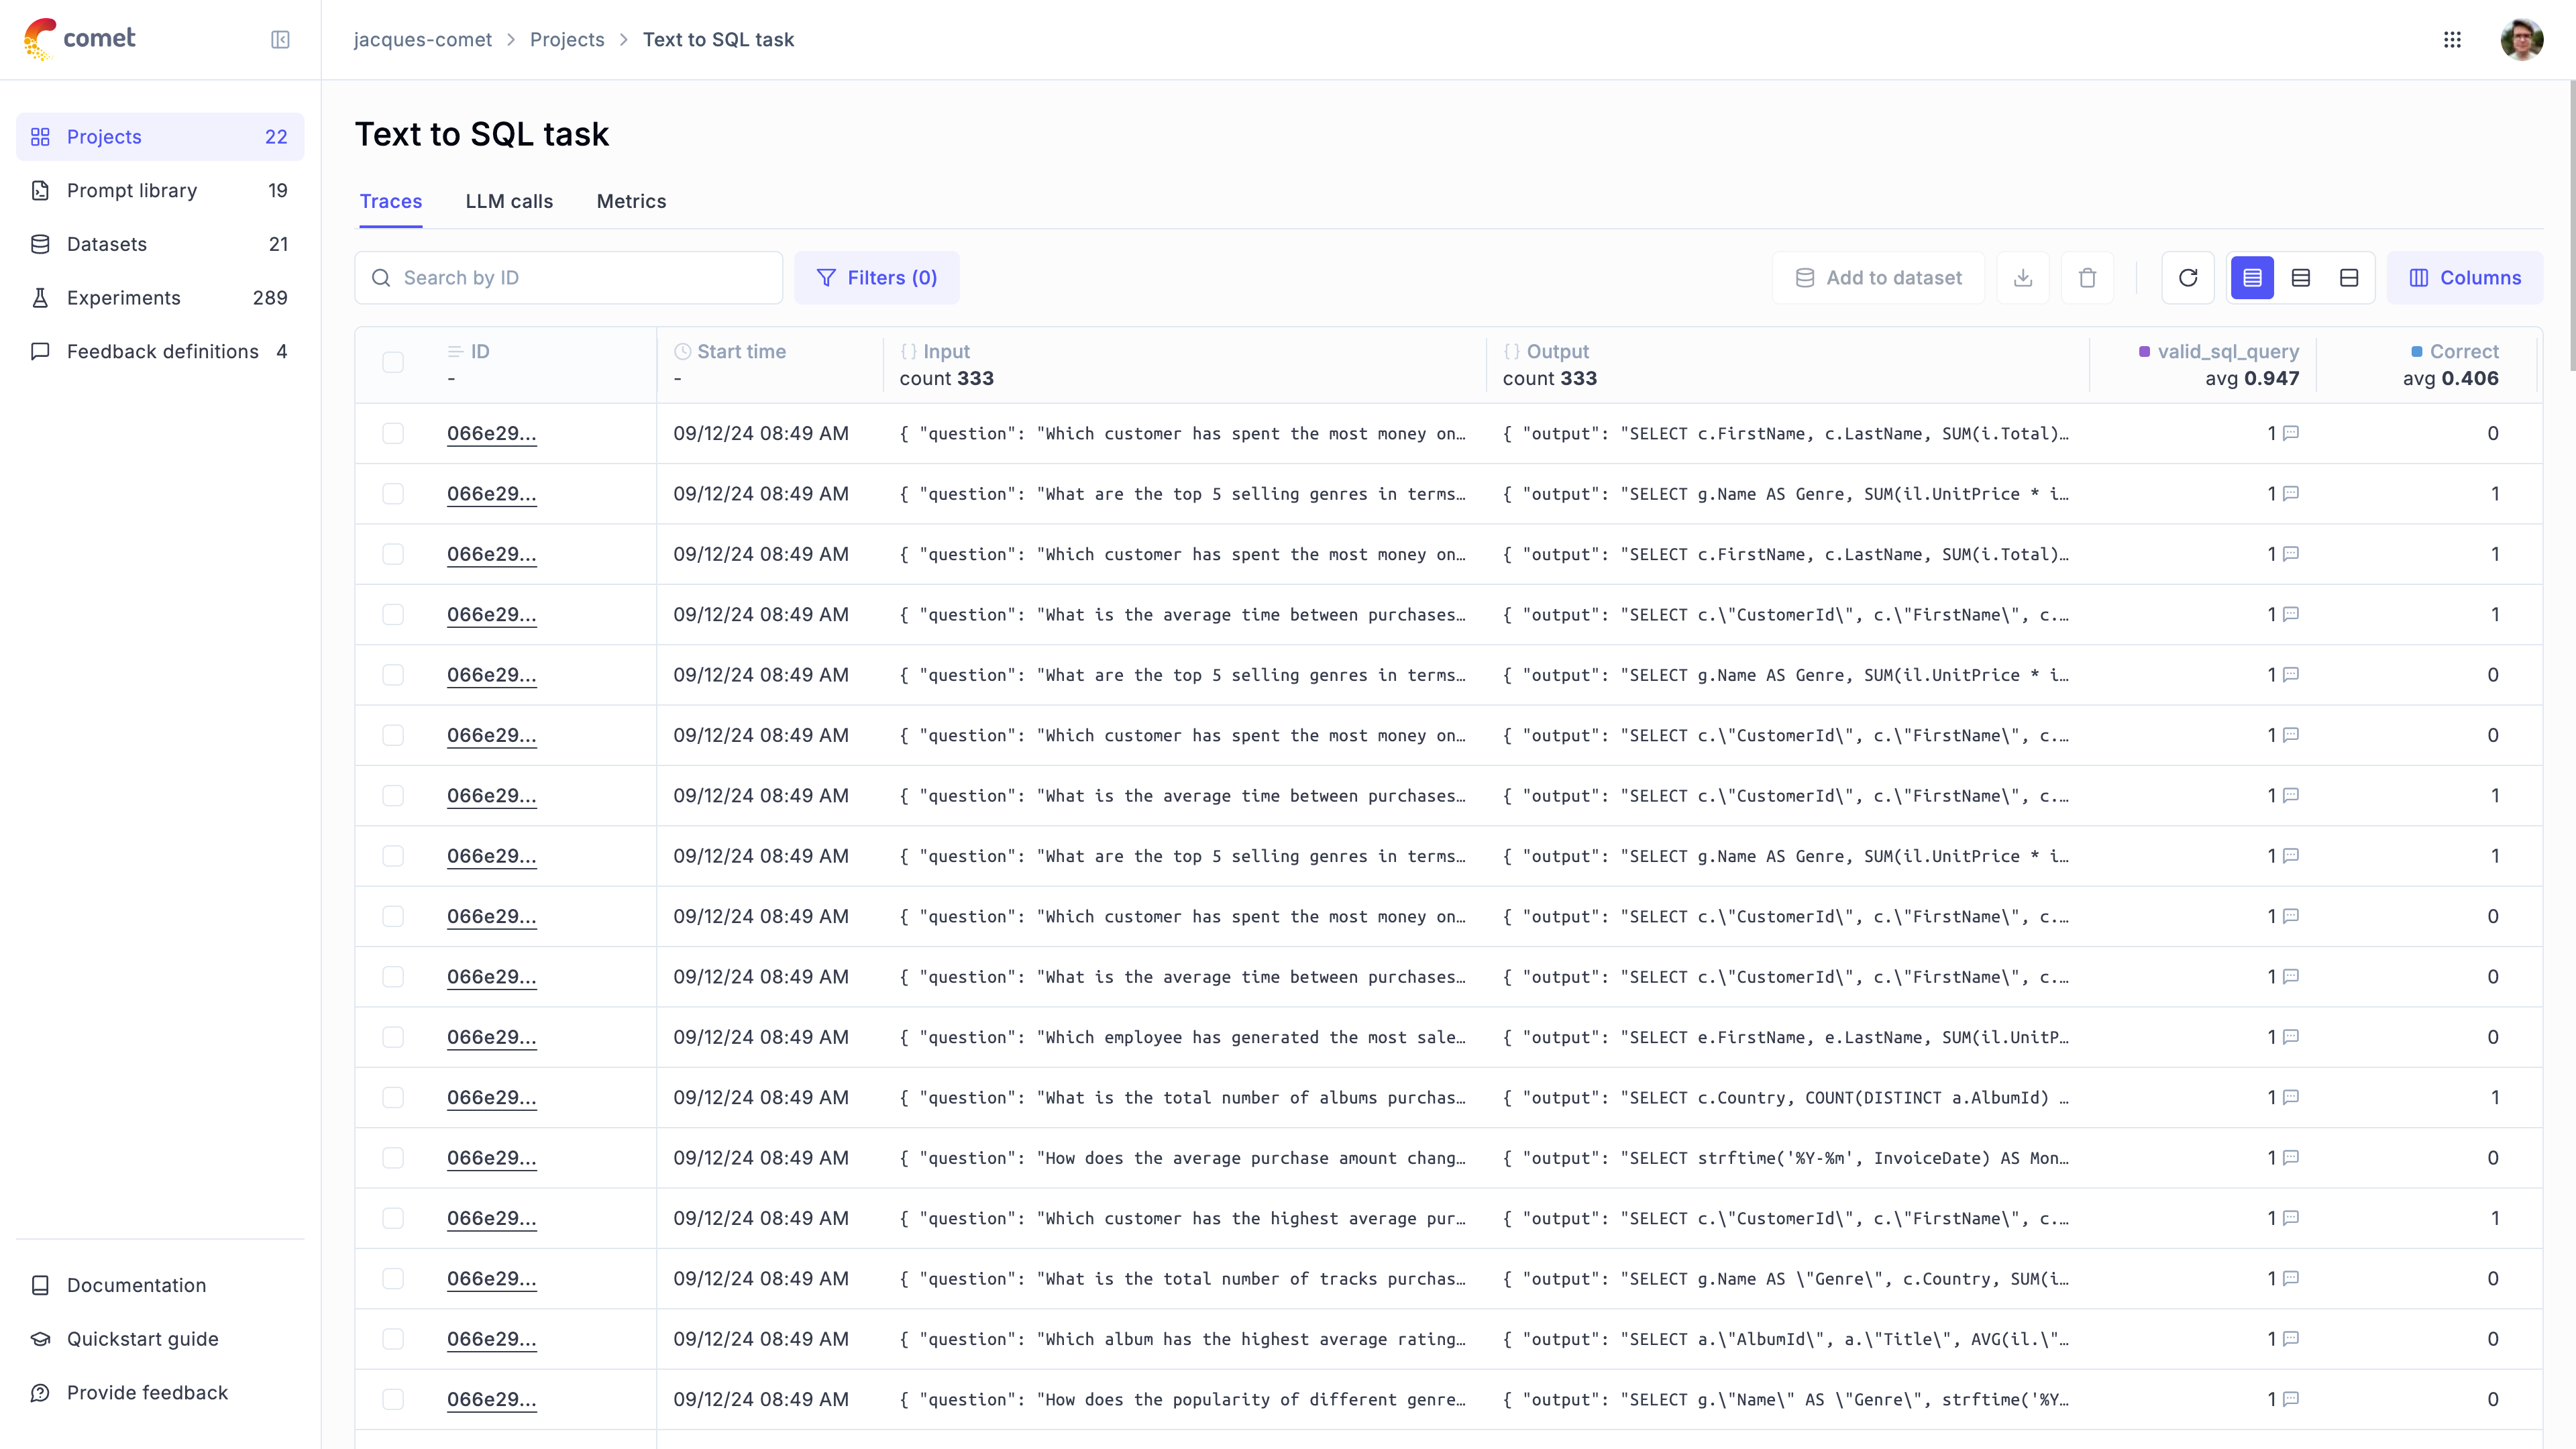Open the apps grid icon
This screenshot has height=1449, width=2576.
2452,39
